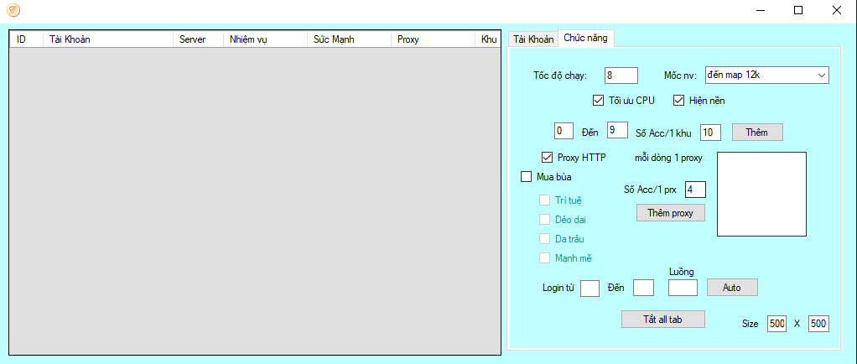Click the Số Acc/1 prx field
The height and width of the screenshot is (364, 857).
[695, 190]
